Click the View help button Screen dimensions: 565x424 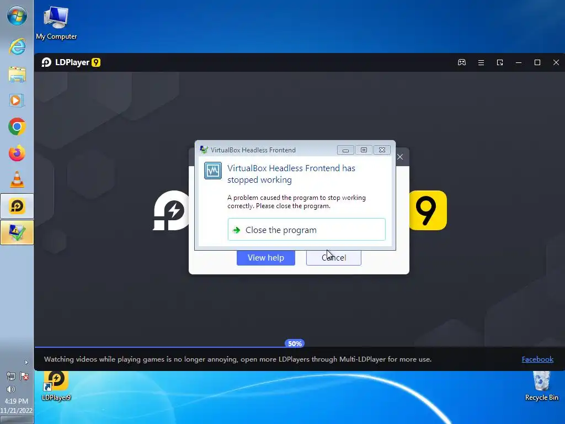click(266, 257)
